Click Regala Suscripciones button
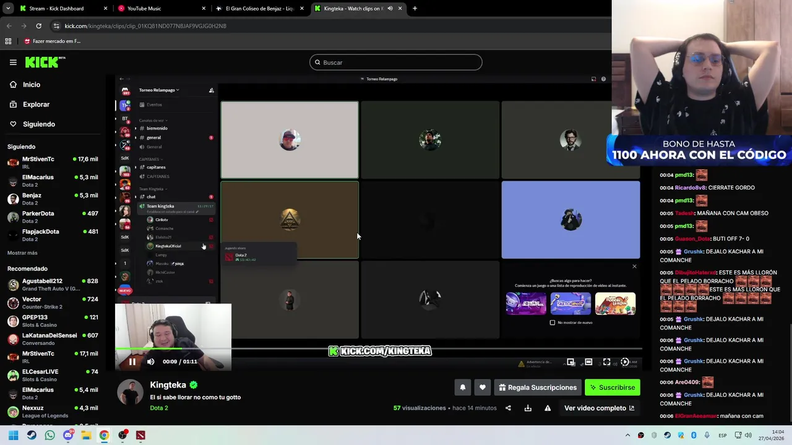792x445 pixels. pos(538,388)
